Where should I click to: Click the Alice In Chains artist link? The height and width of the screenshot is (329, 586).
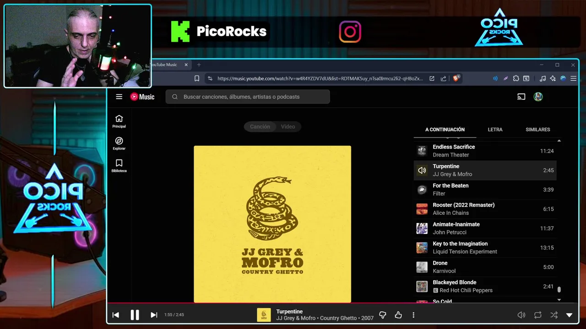point(450,213)
